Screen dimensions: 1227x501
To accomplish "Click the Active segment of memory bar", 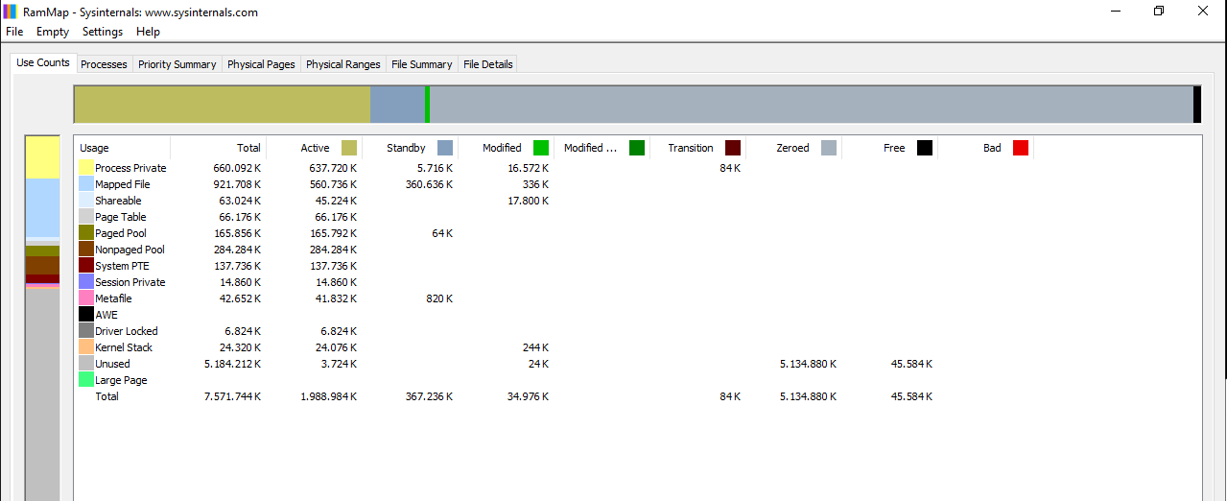I will click(x=223, y=104).
